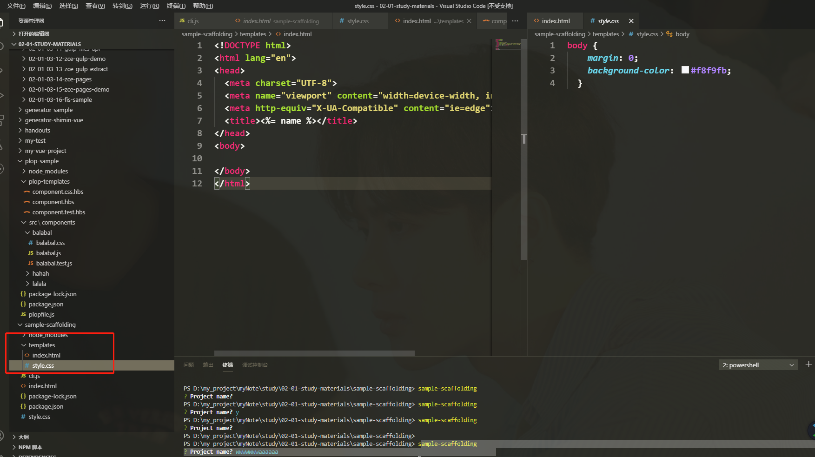Screen dimensions: 815x457
Task: Click the body symbol icon in breadcrumb
Action: pos(669,34)
